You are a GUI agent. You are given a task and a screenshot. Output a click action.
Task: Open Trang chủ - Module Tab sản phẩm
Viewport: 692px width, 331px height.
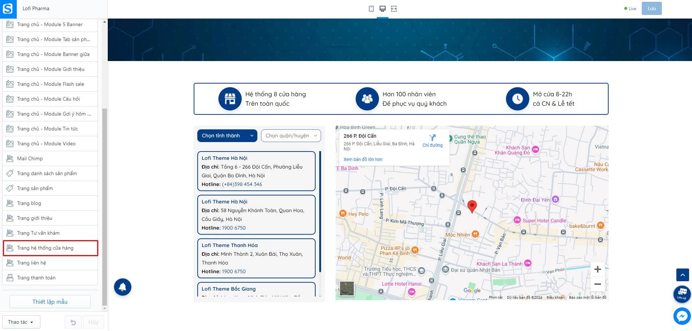[x=50, y=39]
